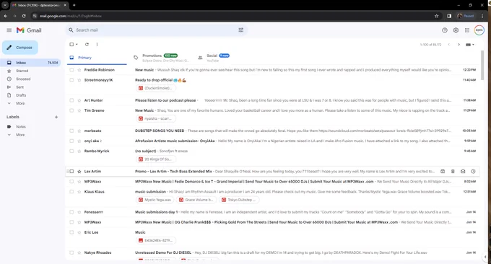
Task: Open the Starred folder
Action: (22, 71)
